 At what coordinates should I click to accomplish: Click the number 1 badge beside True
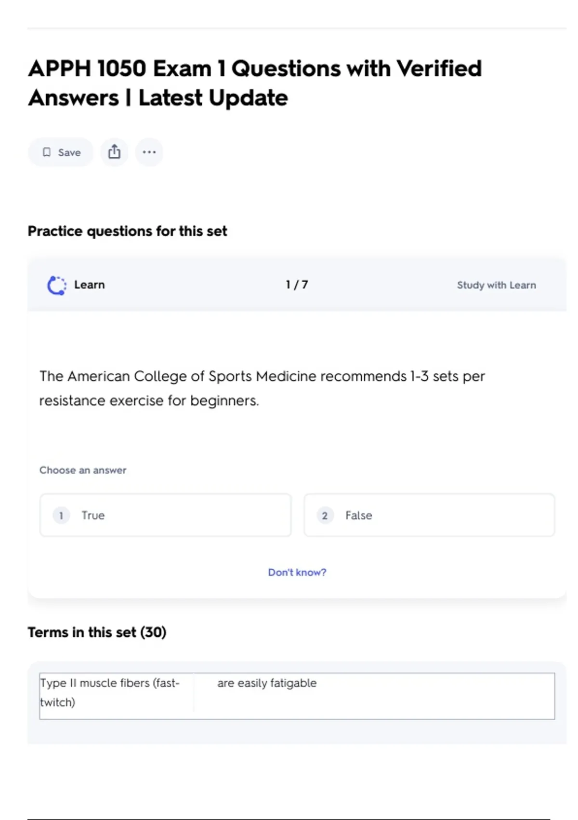(61, 516)
